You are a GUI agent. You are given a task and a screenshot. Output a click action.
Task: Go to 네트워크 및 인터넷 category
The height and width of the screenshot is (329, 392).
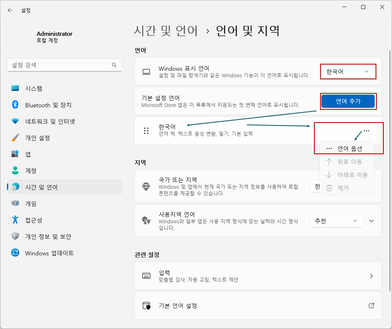coord(65,121)
